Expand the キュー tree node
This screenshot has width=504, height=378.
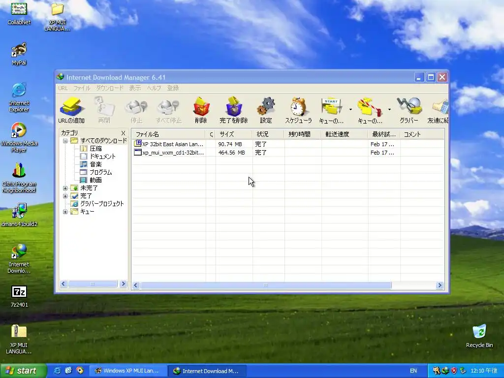click(x=65, y=212)
